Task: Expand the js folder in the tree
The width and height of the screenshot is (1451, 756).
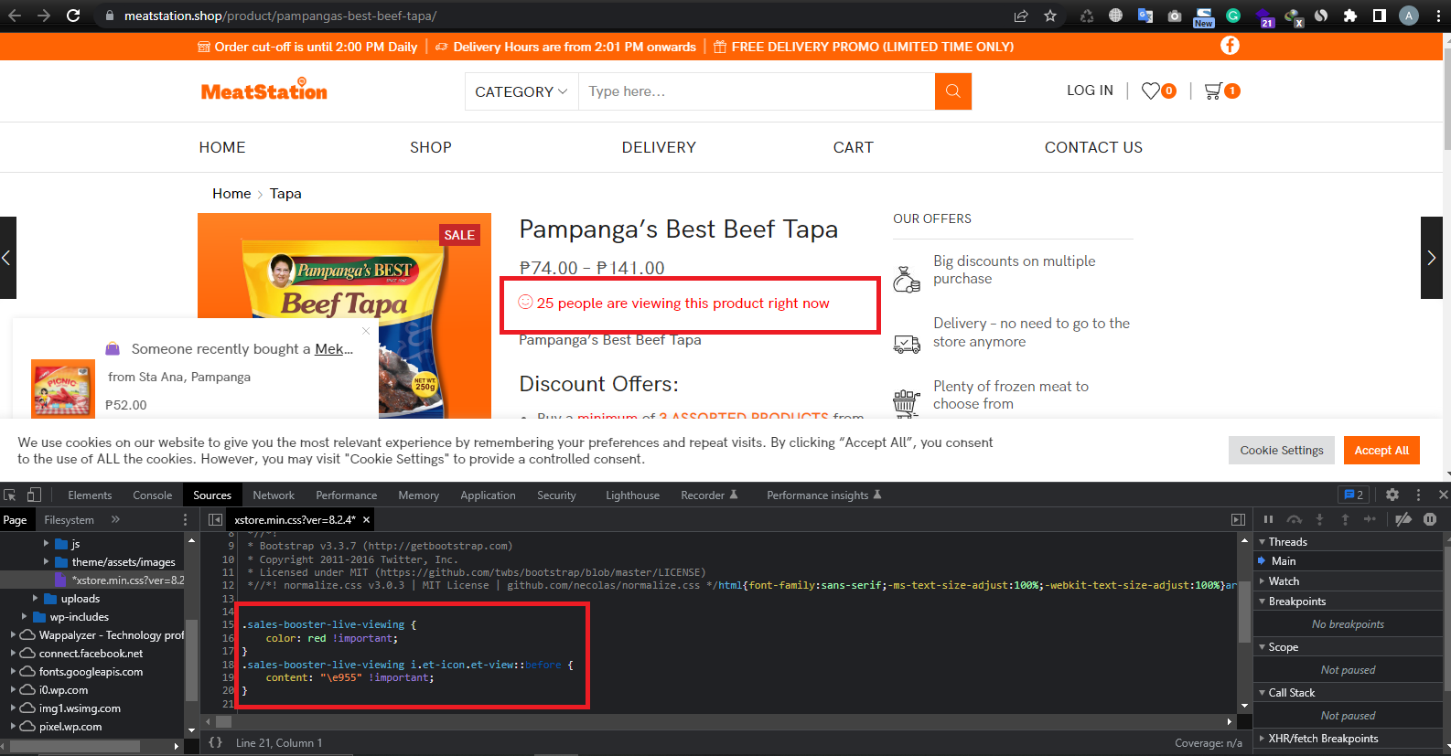Action: [47, 543]
